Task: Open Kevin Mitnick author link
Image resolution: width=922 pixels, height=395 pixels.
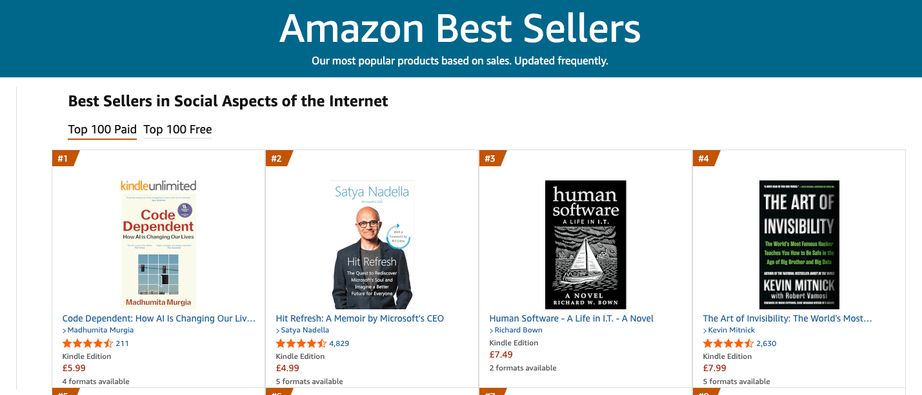Action: point(731,331)
